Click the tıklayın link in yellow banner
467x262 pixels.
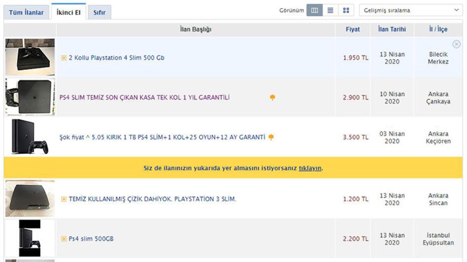click(310, 168)
